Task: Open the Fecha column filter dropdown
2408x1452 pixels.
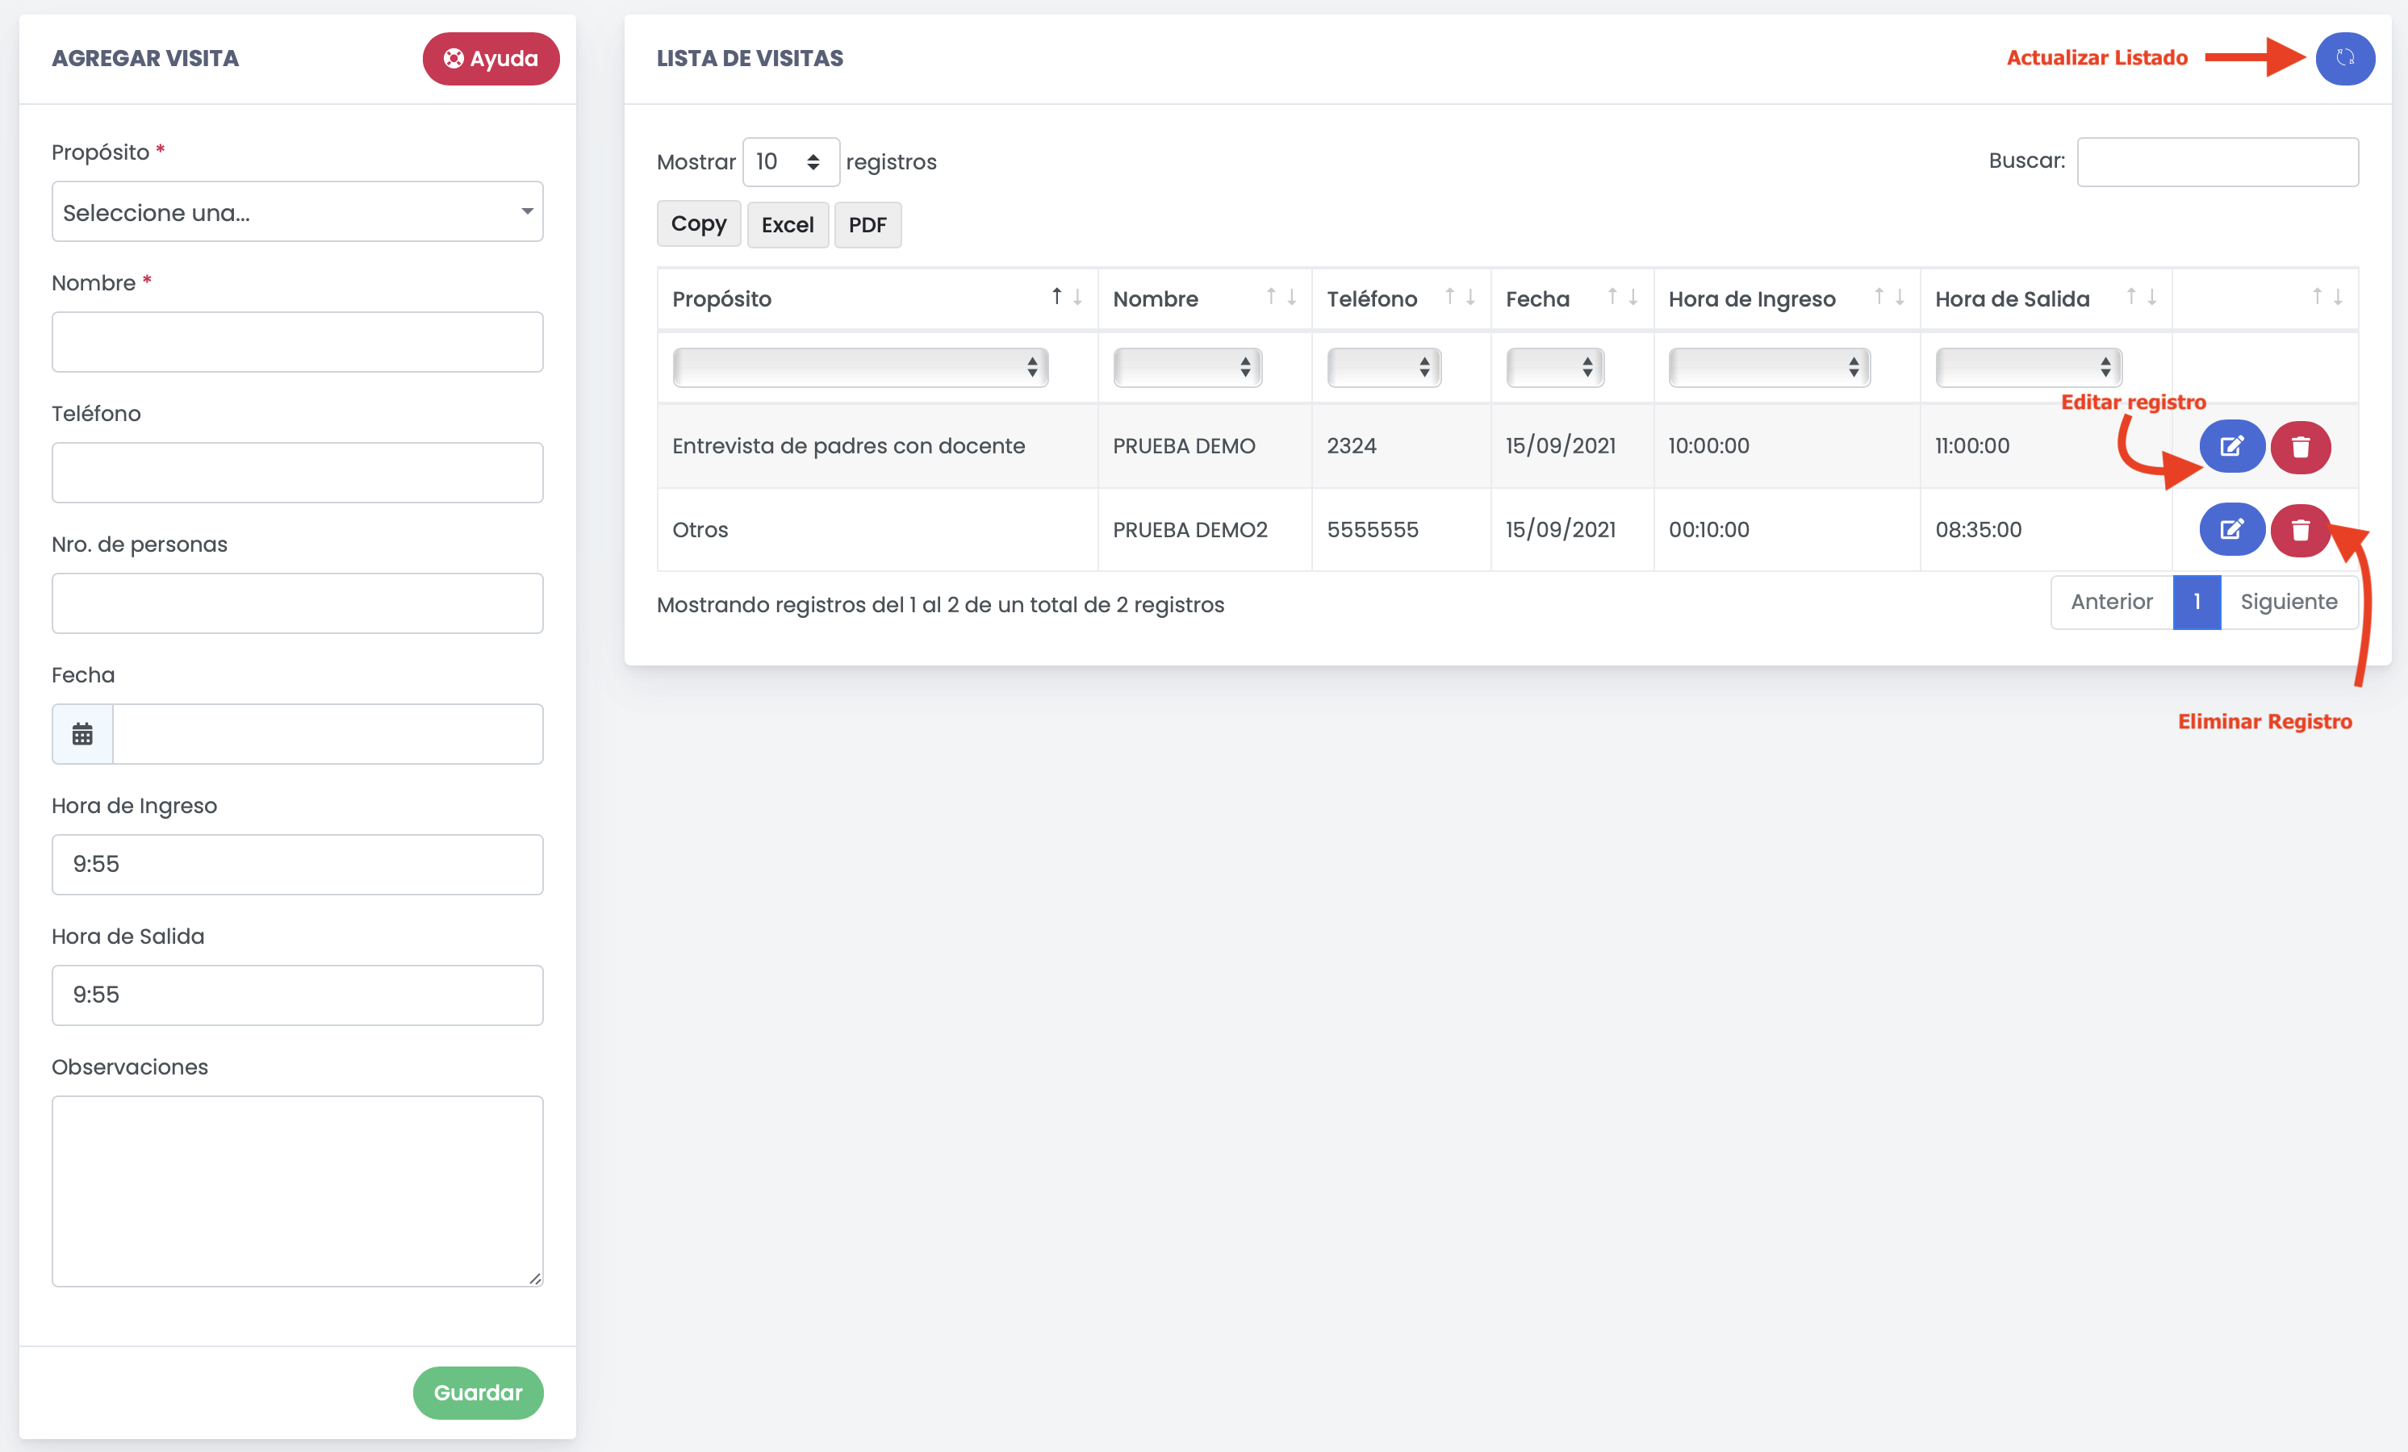Action: tap(1554, 367)
